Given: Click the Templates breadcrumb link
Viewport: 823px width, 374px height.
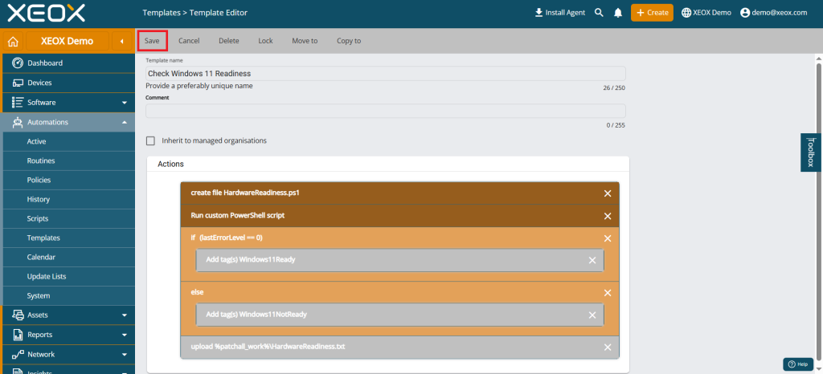Looking at the screenshot, I should (x=161, y=13).
